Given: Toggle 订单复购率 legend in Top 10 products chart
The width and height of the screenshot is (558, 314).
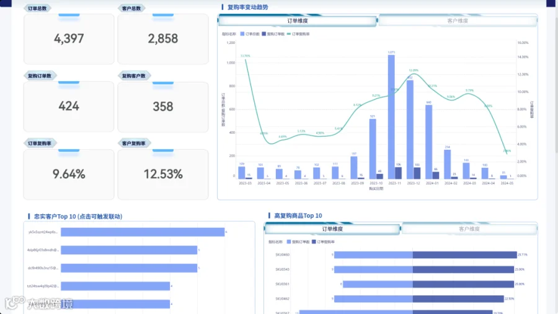Looking at the screenshot, I should click(314, 242).
